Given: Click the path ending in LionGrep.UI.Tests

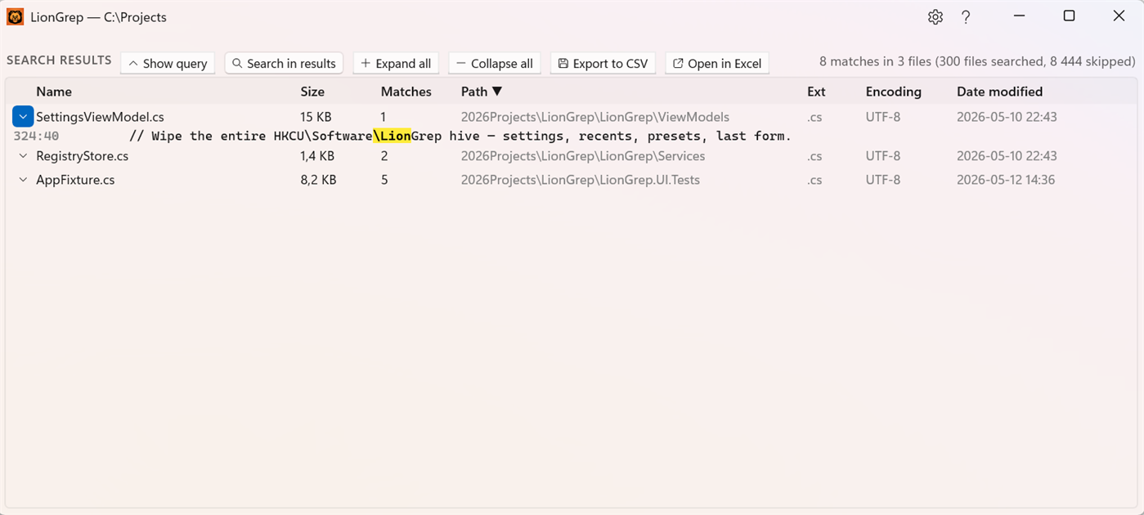Looking at the screenshot, I should pyautogui.click(x=581, y=180).
